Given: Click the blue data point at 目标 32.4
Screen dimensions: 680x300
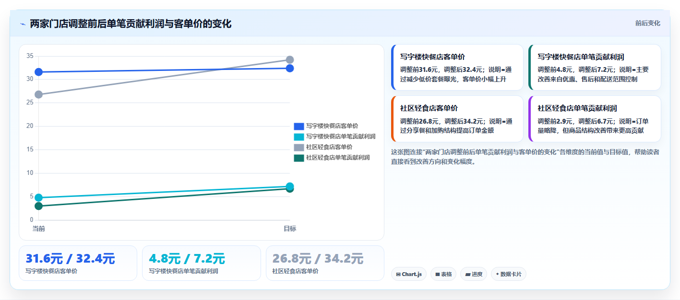Looking at the screenshot, I should tap(290, 68).
